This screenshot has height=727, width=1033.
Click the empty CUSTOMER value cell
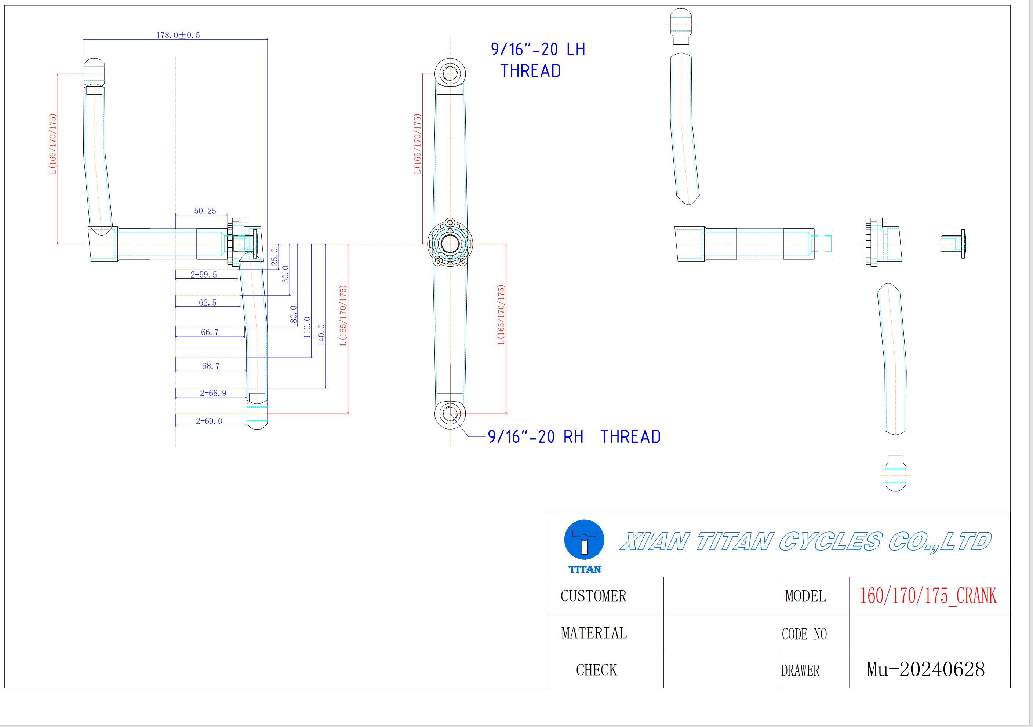tap(721, 596)
